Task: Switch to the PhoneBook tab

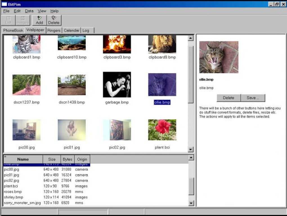Action: pyautogui.click(x=13, y=30)
